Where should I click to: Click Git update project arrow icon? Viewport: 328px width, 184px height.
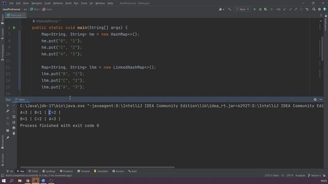click(x=285, y=9)
